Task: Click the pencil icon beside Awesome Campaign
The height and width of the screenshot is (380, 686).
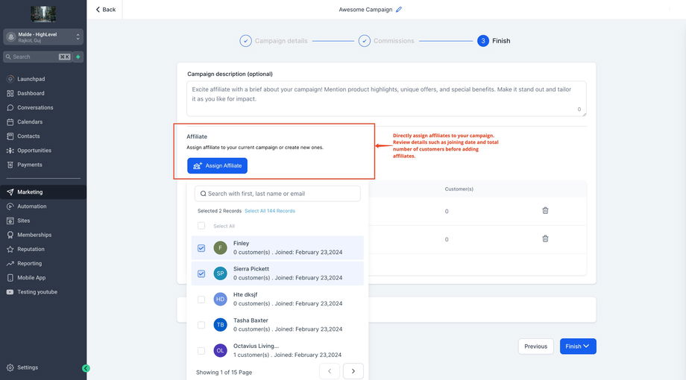Action: (399, 10)
